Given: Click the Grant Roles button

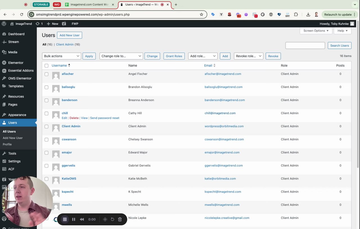Looking at the screenshot, I should (174, 56).
